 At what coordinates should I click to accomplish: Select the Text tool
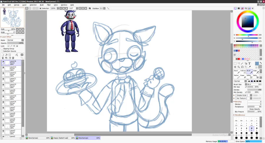pyautogui.click(x=249, y=64)
